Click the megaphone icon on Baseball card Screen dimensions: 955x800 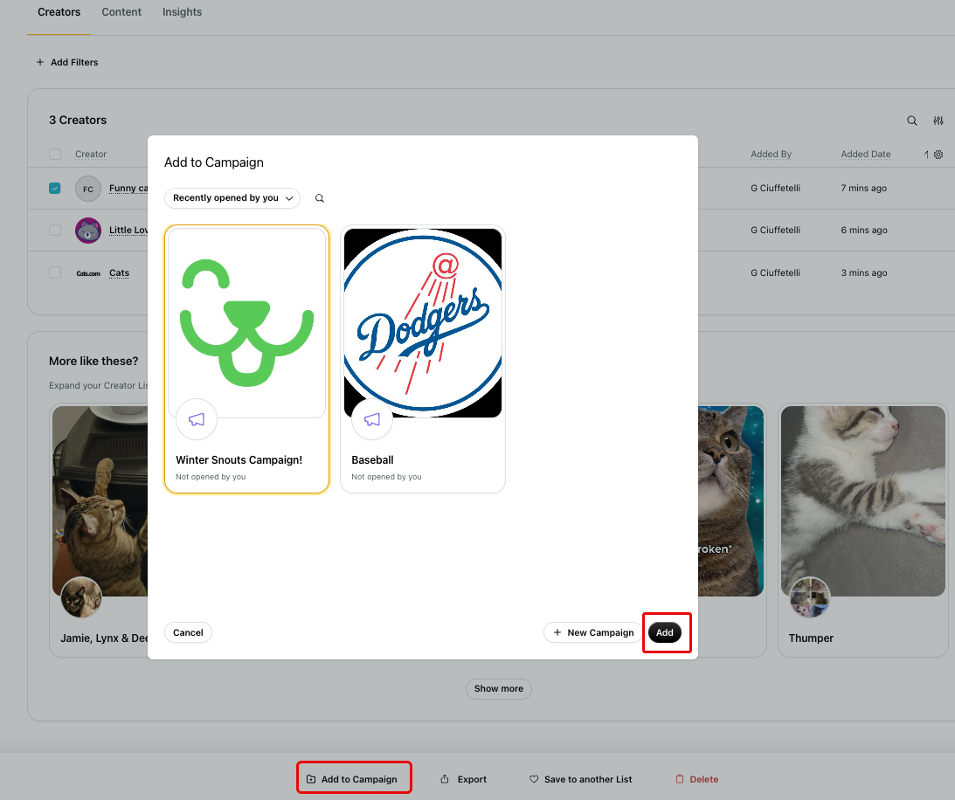372,419
